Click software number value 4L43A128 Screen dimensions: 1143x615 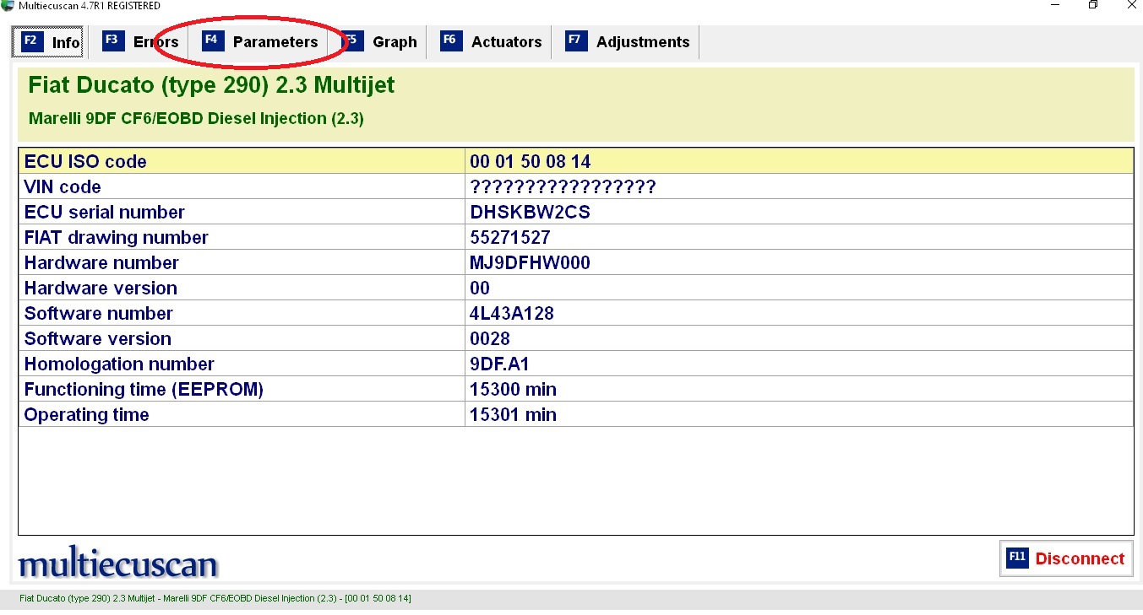512,313
